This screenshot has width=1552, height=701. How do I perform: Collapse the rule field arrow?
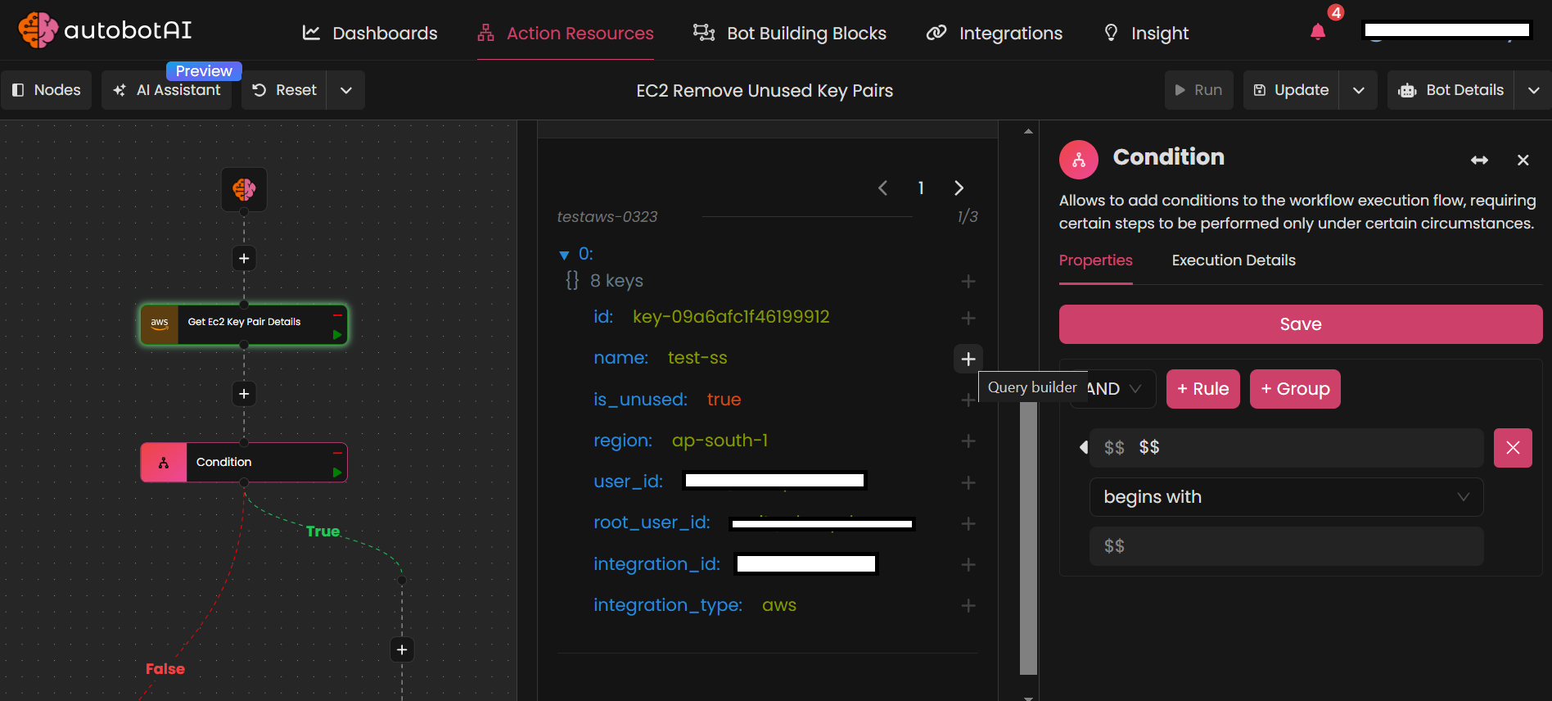coord(1083,447)
